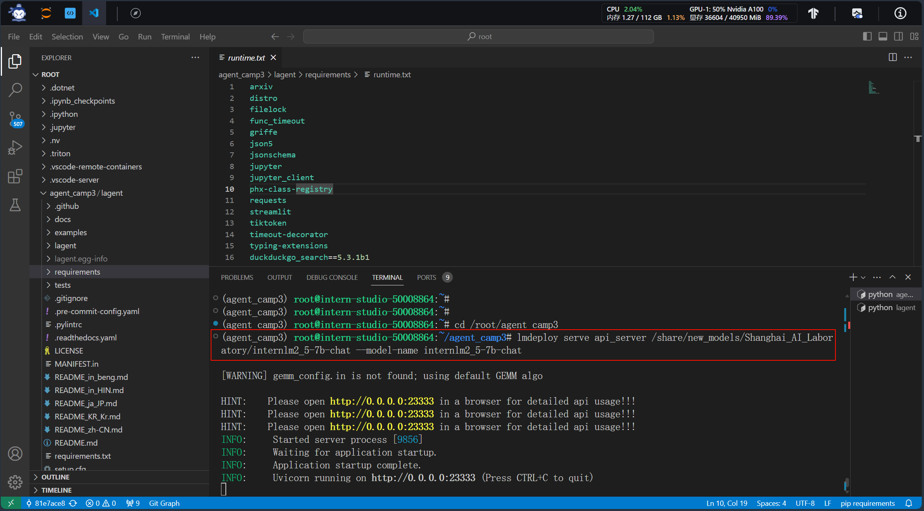
Task: Expand the OUTLINE section
Action: pos(55,477)
